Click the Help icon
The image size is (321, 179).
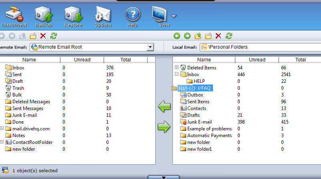132,16
